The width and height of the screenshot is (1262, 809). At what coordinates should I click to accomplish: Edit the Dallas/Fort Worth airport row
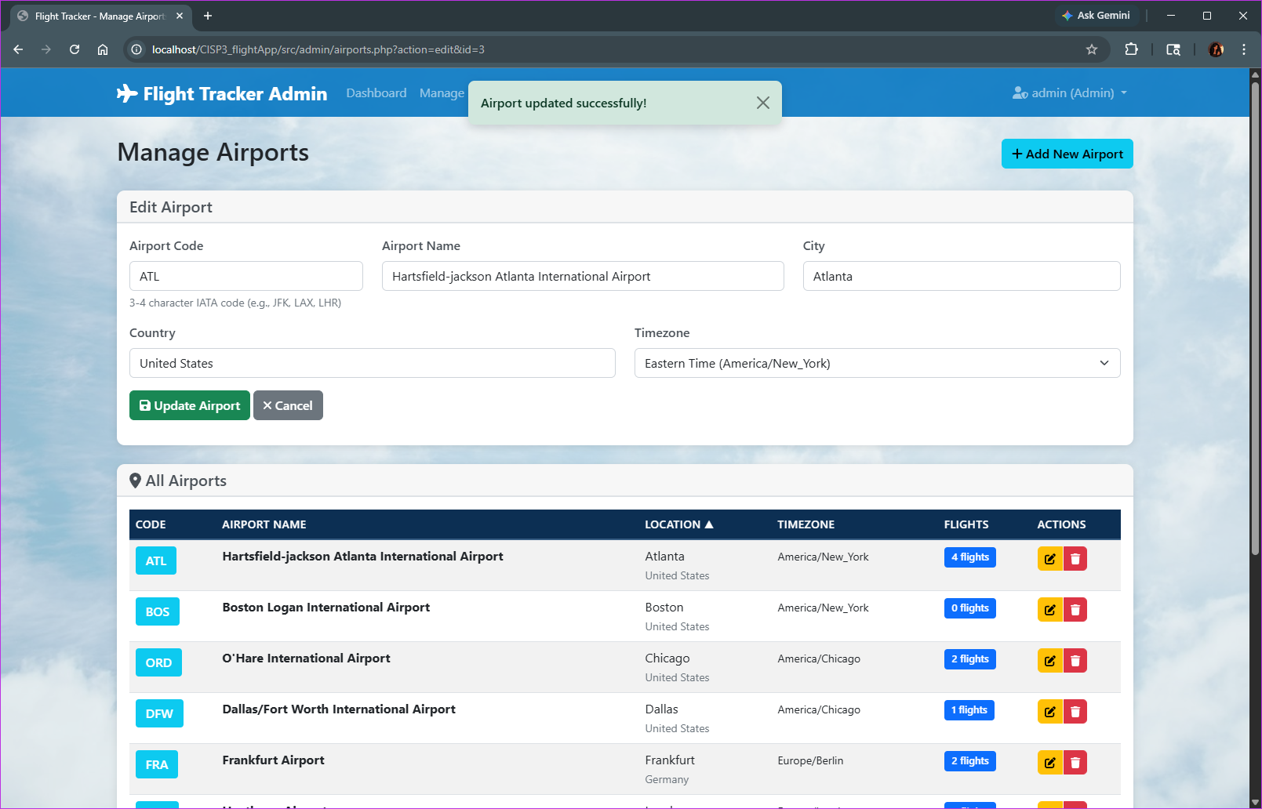tap(1049, 712)
